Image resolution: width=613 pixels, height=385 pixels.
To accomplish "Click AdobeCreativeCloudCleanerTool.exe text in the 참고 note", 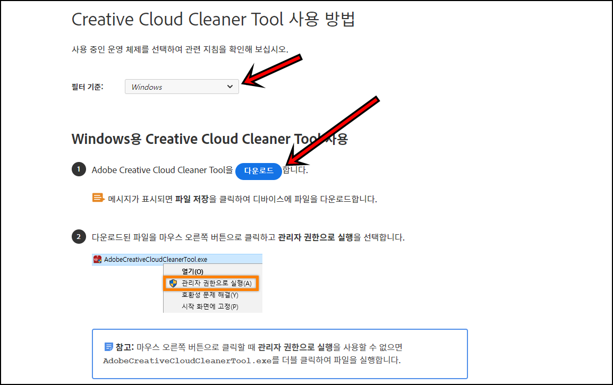I will click(188, 361).
